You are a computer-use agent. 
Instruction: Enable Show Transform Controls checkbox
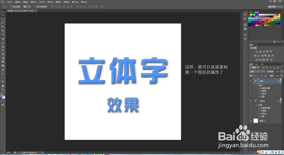[35, 7]
